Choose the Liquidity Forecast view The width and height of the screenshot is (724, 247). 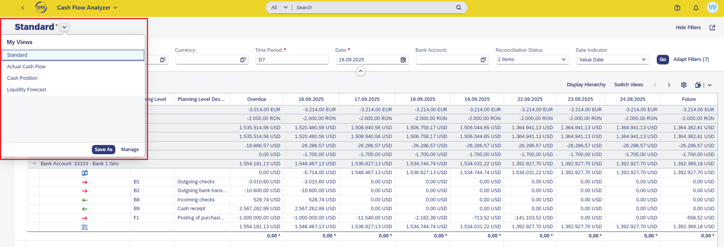(27, 90)
